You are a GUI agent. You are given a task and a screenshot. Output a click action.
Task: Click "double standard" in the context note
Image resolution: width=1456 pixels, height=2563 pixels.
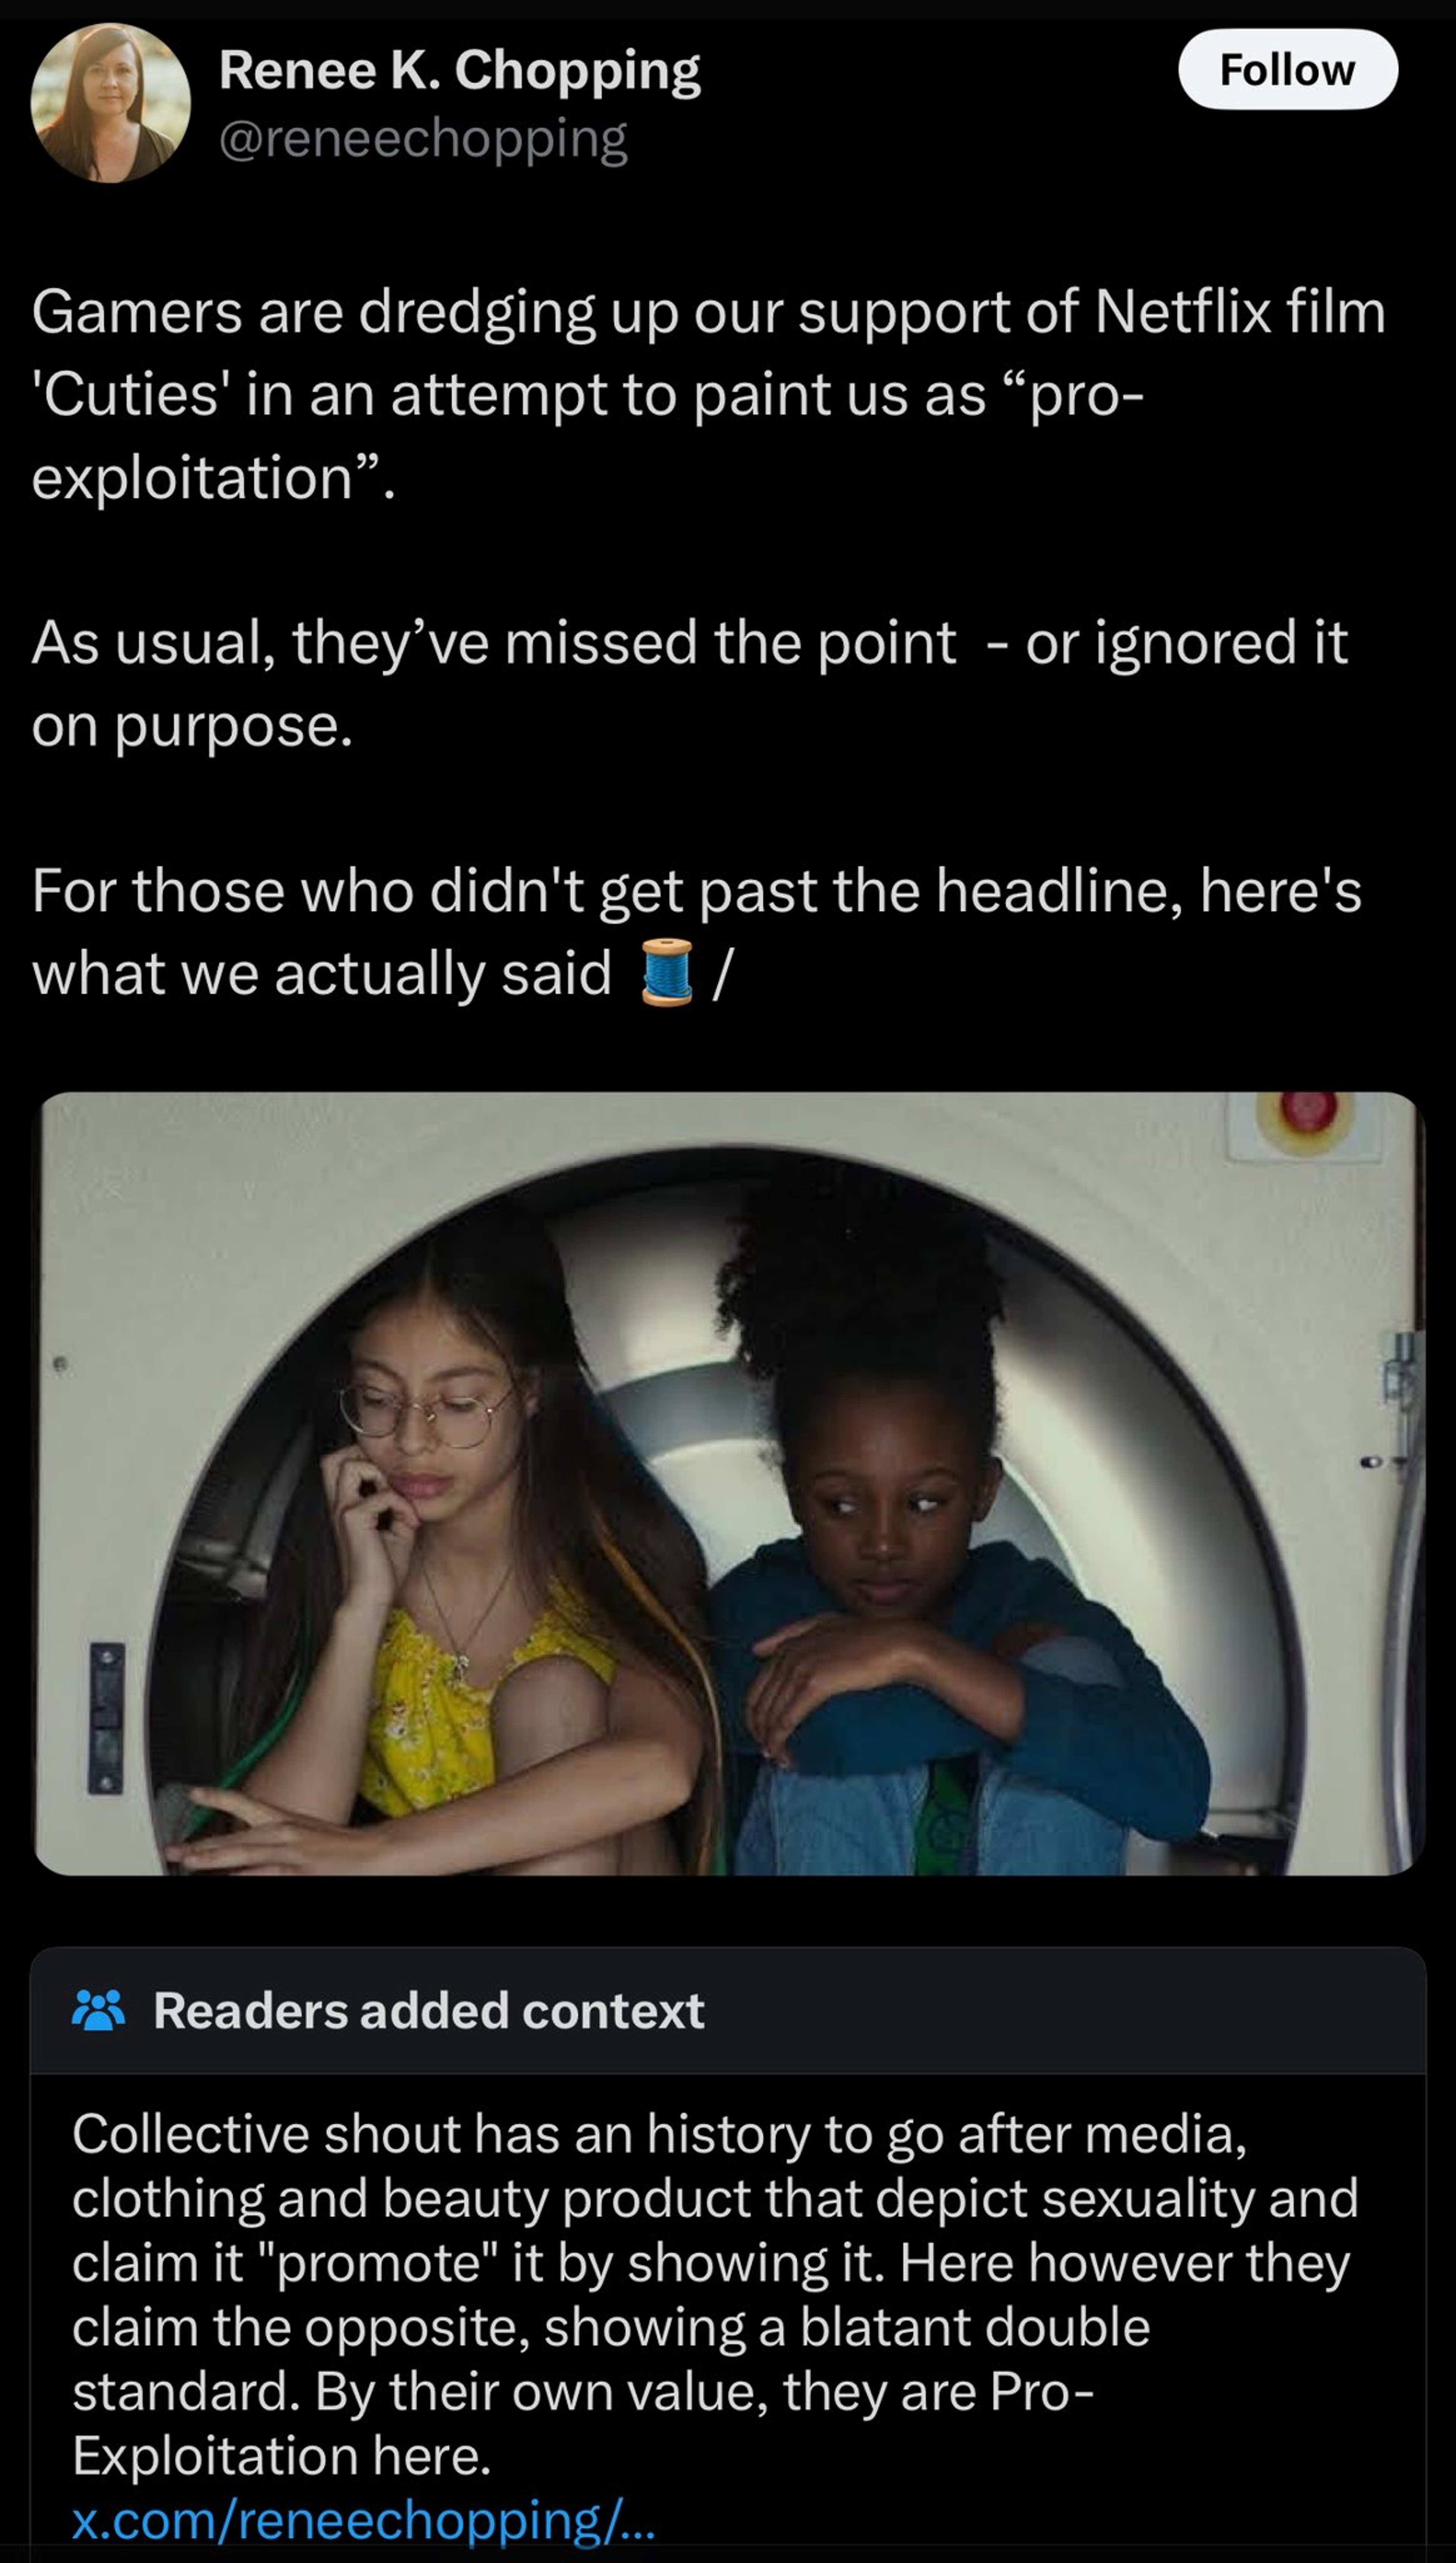click(611, 2359)
